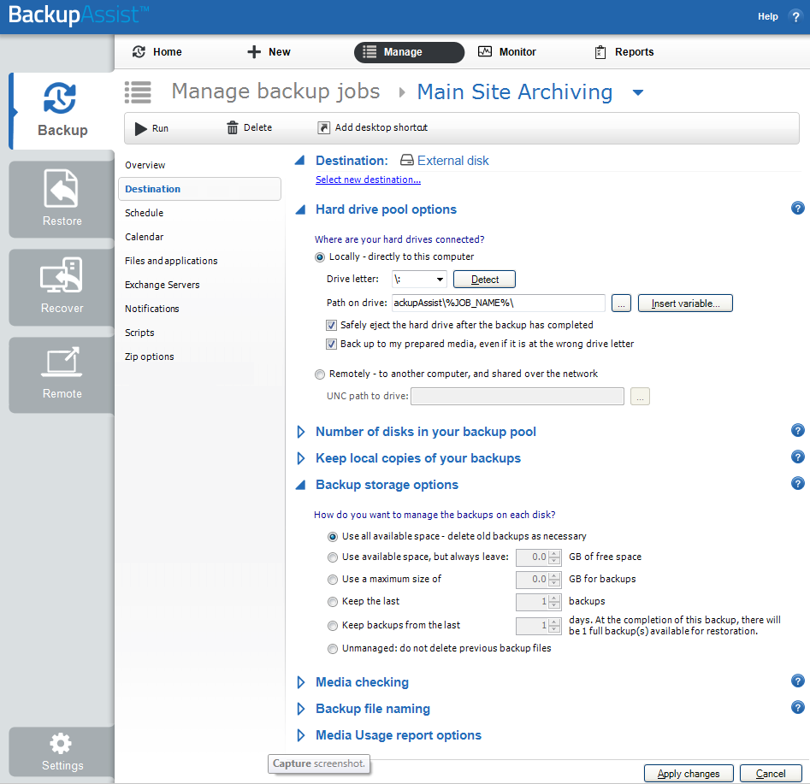
Task: Click the Path on drive text field
Action: (x=499, y=304)
